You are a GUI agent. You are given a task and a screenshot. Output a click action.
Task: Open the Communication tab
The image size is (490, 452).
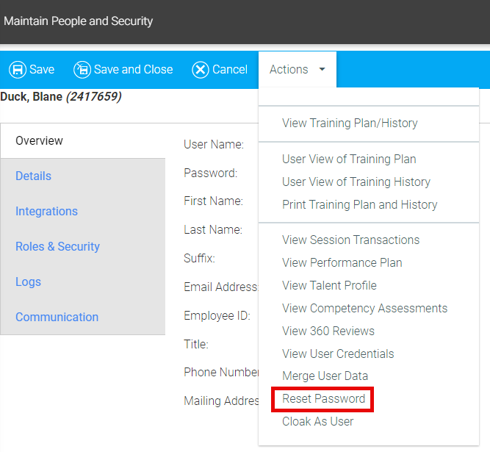click(57, 317)
